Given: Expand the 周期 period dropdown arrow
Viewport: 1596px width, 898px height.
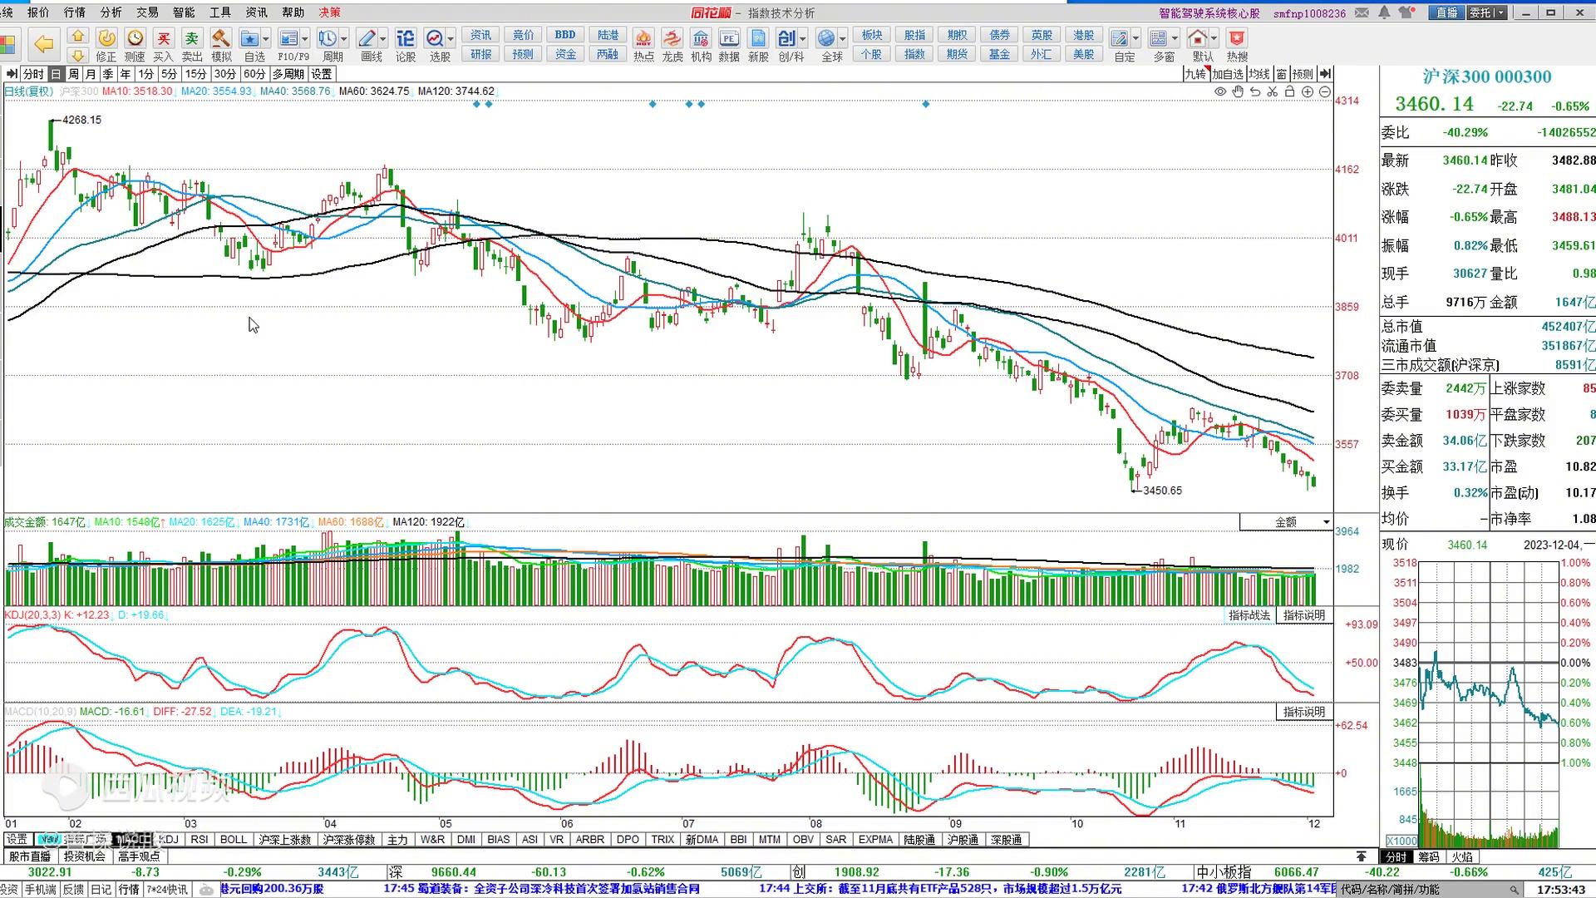Looking at the screenshot, I should click(344, 39).
